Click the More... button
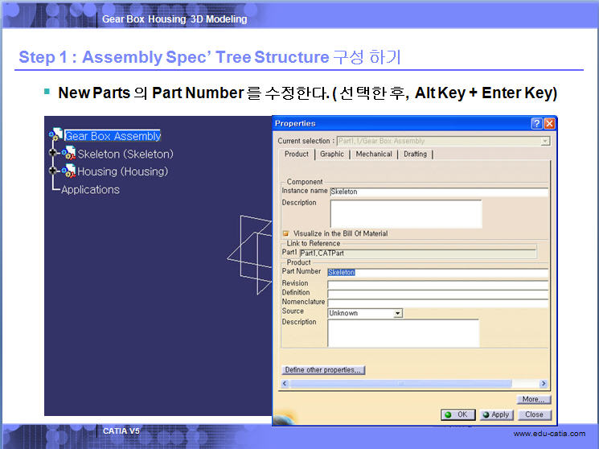This screenshot has width=599, height=449. (533, 399)
